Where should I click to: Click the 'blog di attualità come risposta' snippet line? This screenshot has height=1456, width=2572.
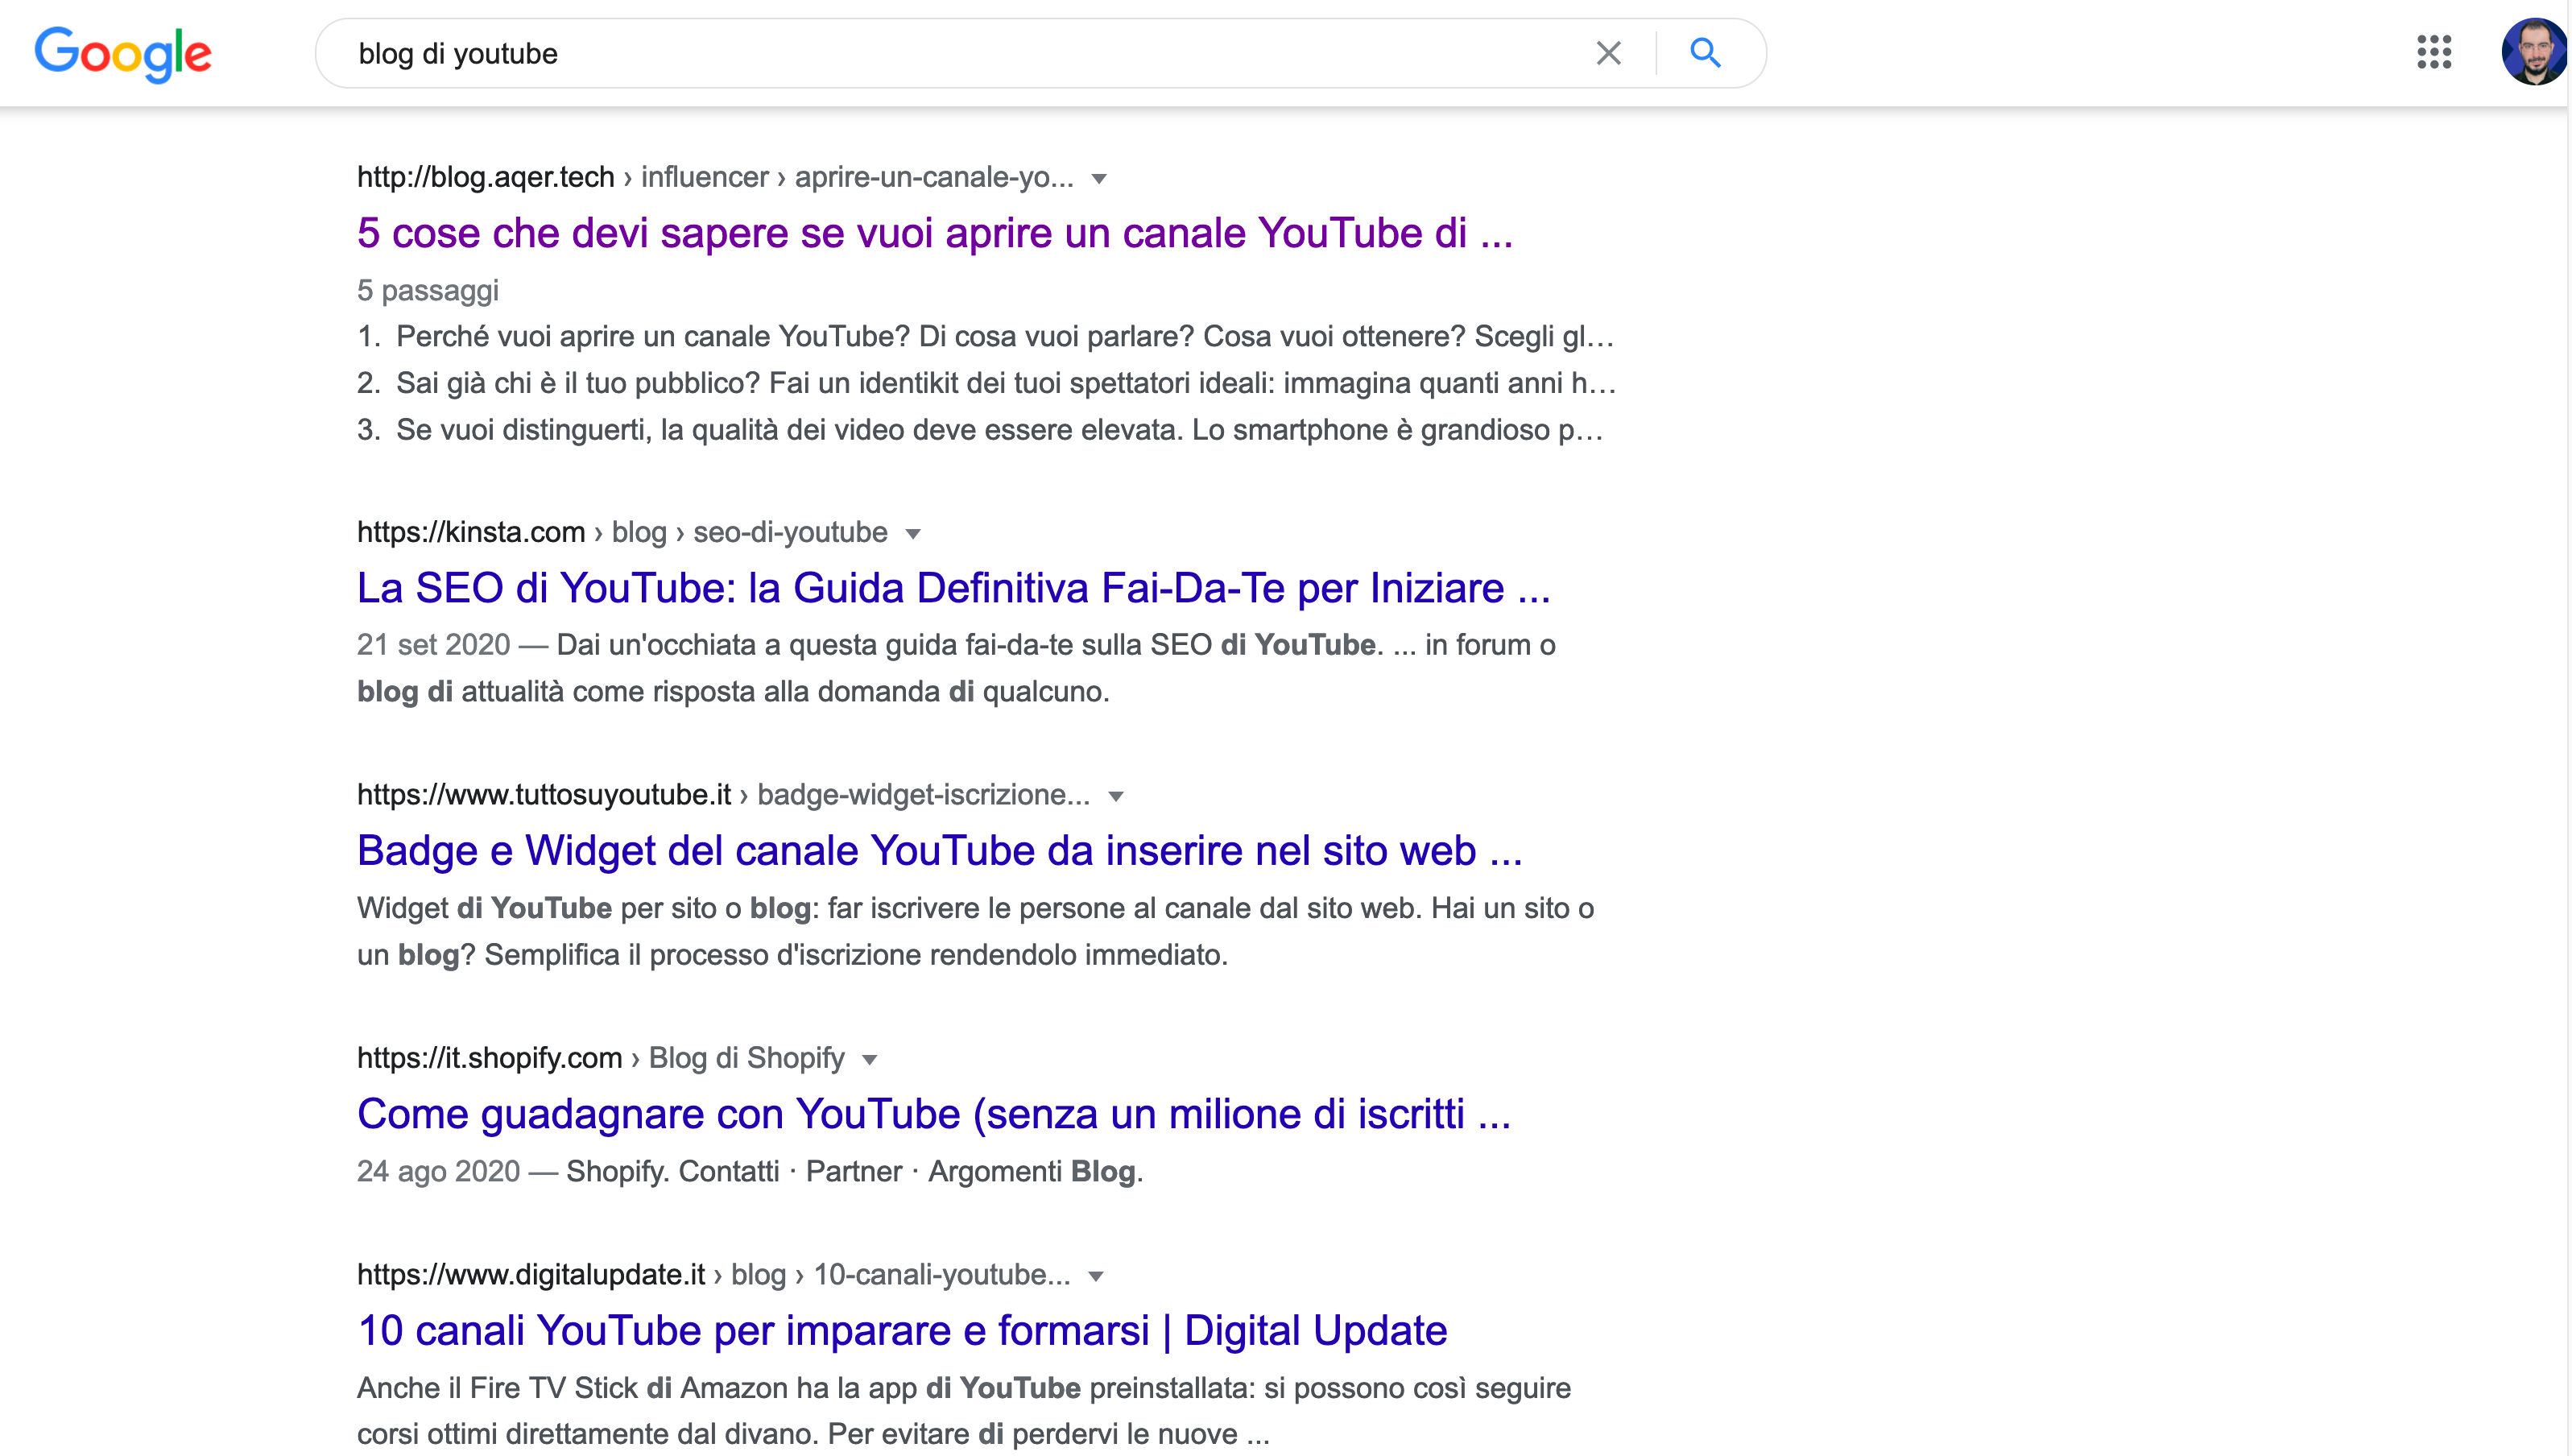(x=733, y=692)
